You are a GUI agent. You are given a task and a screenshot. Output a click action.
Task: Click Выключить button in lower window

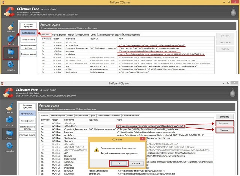tap(225, 123)
